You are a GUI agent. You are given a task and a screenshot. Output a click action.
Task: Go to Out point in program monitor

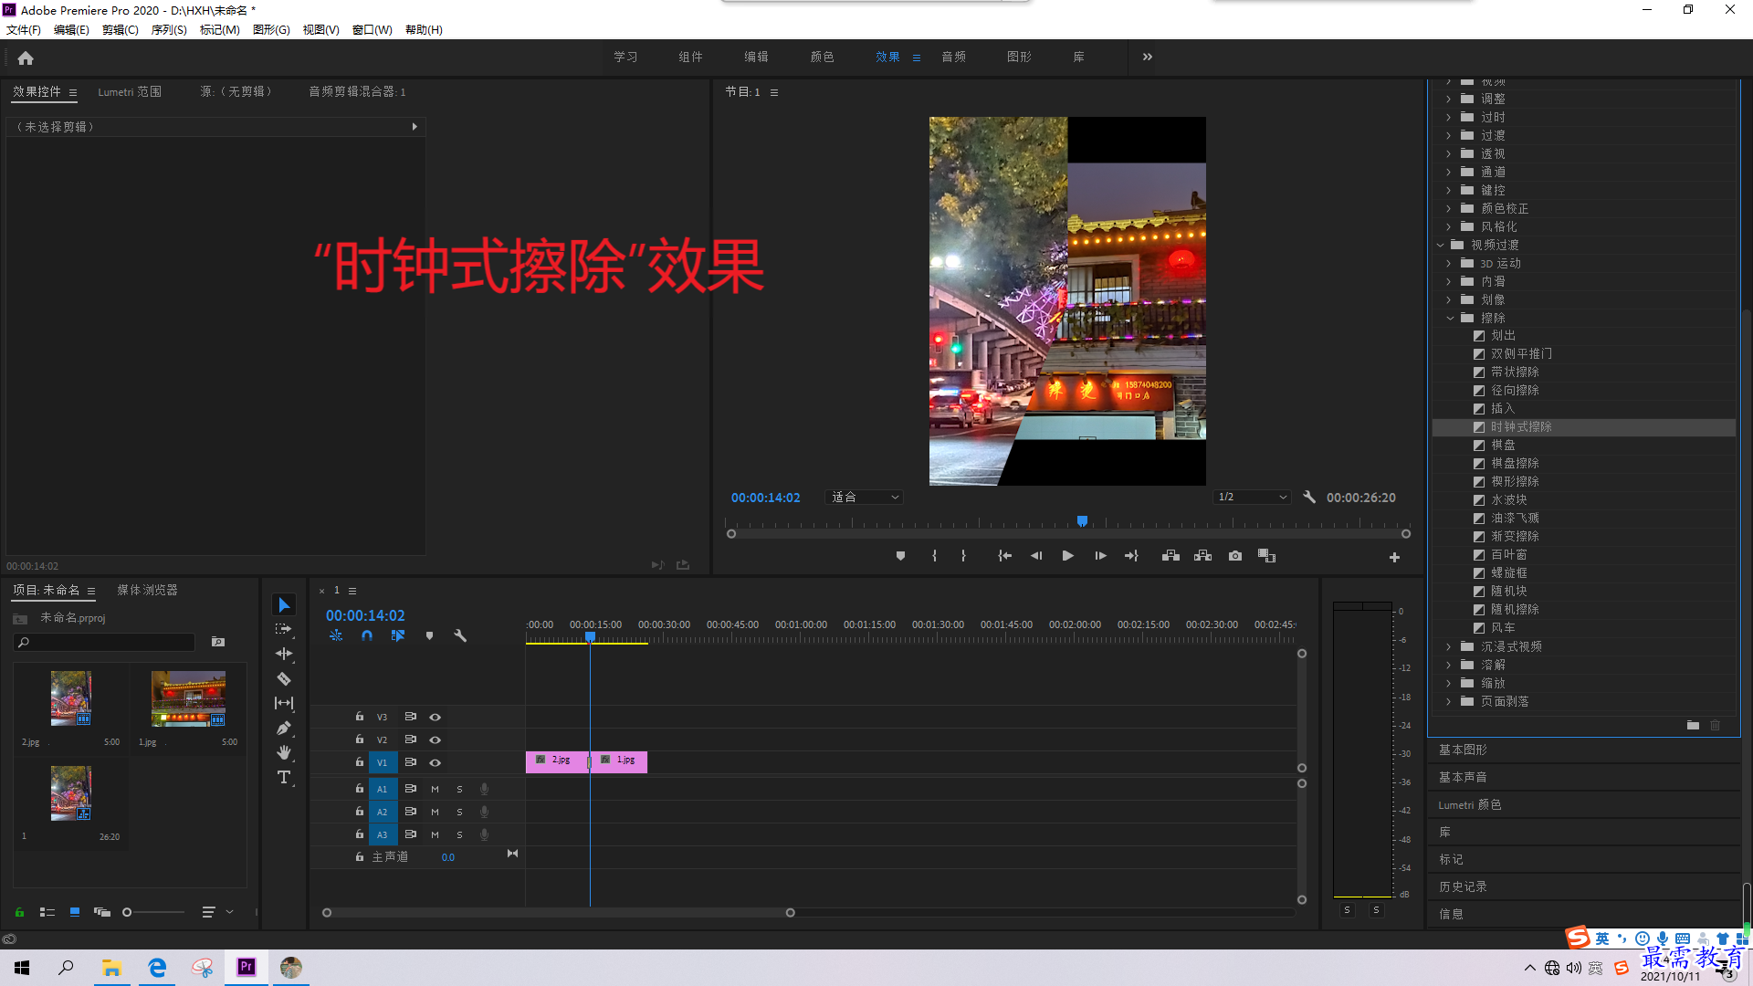1132,556
